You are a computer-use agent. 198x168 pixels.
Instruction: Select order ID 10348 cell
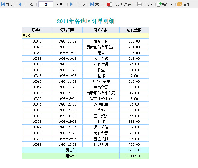(x=37, y=41)
